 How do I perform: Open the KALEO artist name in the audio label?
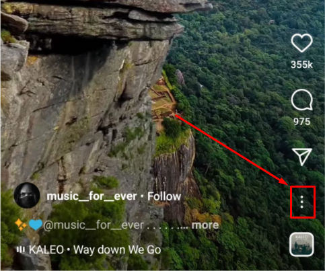pos(46,249)
